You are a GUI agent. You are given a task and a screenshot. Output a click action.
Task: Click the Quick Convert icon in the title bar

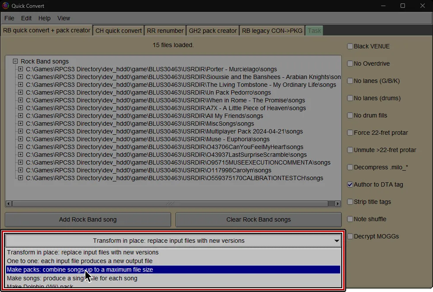click(5, 6)
